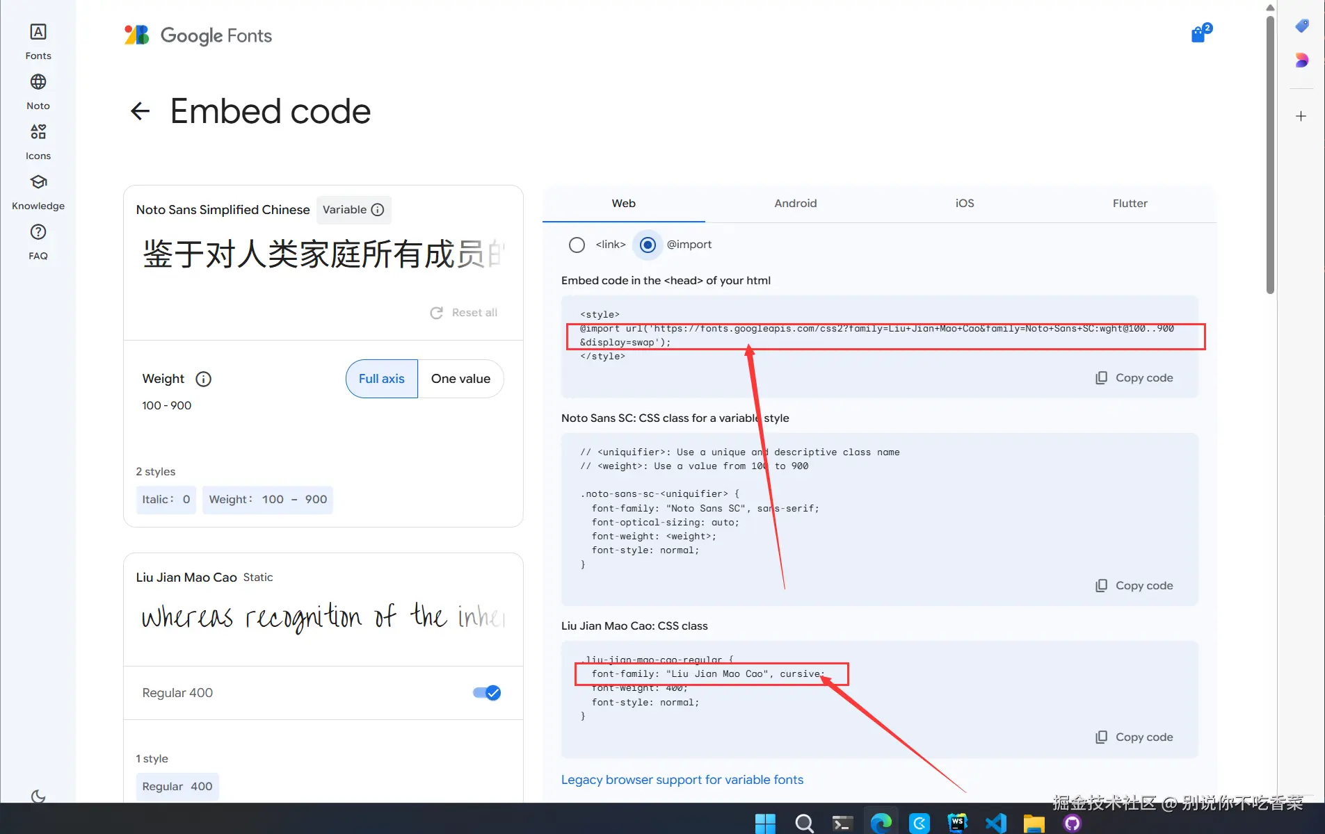
Task: Click the Google Fonts logo
Action: 198,35
